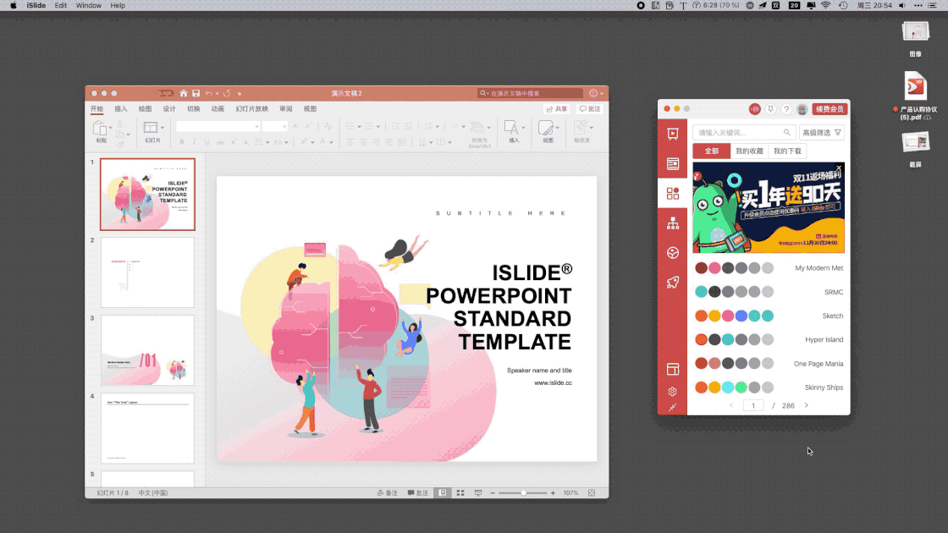The width and height of the screenshot is (948, 533).
Task: Click the pin icon in iSlide header
Action: tap(770, 109)
